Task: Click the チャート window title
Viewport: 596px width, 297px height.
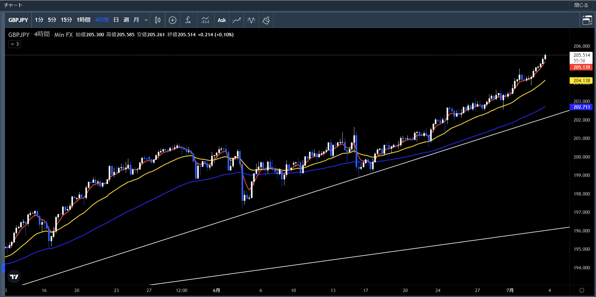Action: click(x=13, y=5)
